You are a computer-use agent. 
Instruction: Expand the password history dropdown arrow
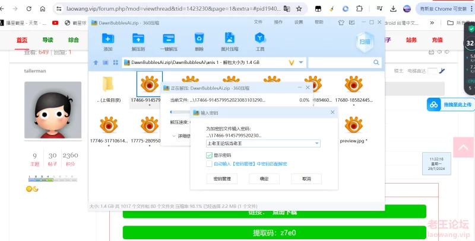coord(317,143)
